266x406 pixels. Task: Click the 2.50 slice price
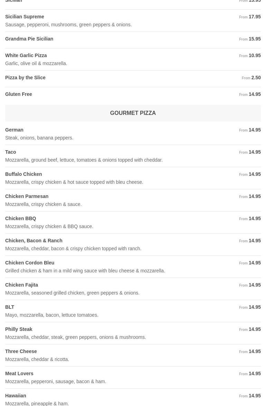pyautogui.click(x=256, y=78)
